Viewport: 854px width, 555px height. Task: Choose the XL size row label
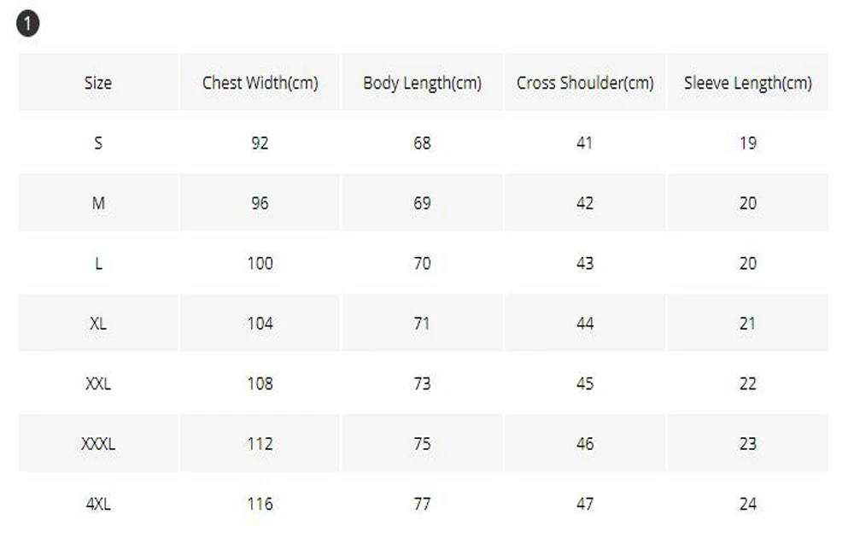98,324
